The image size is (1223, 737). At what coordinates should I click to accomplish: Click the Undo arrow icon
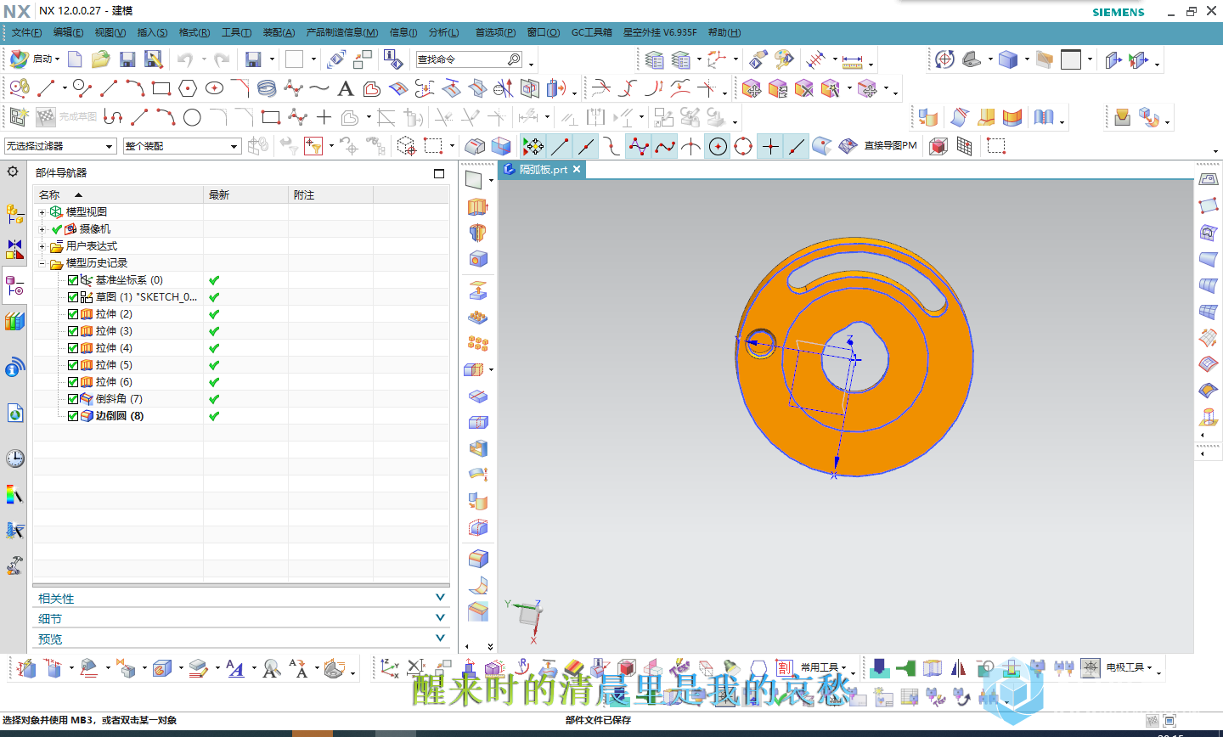pos(185,59)
